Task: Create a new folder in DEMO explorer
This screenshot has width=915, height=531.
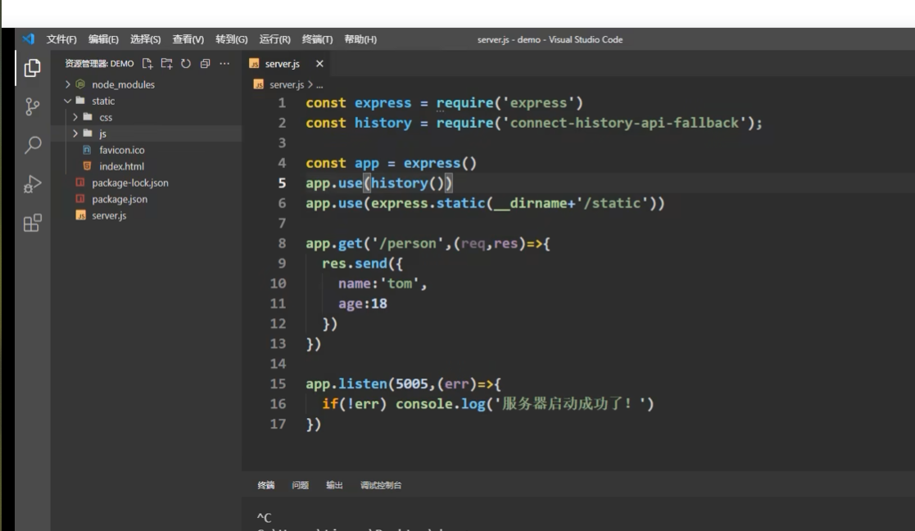Action: tap(166, 64)
